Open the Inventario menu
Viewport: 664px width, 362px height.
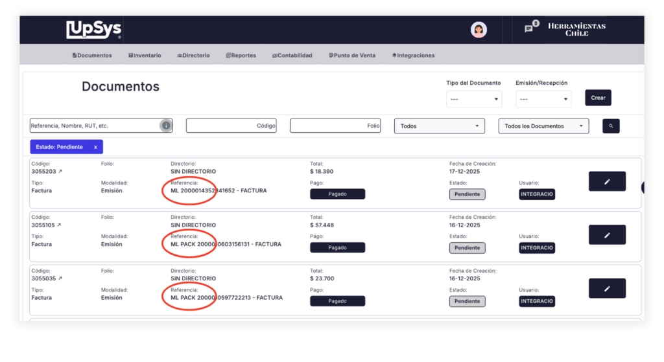[x=145, y=56]
